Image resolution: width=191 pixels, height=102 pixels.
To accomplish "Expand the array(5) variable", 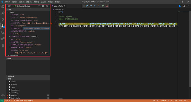I will pos(9,36).
